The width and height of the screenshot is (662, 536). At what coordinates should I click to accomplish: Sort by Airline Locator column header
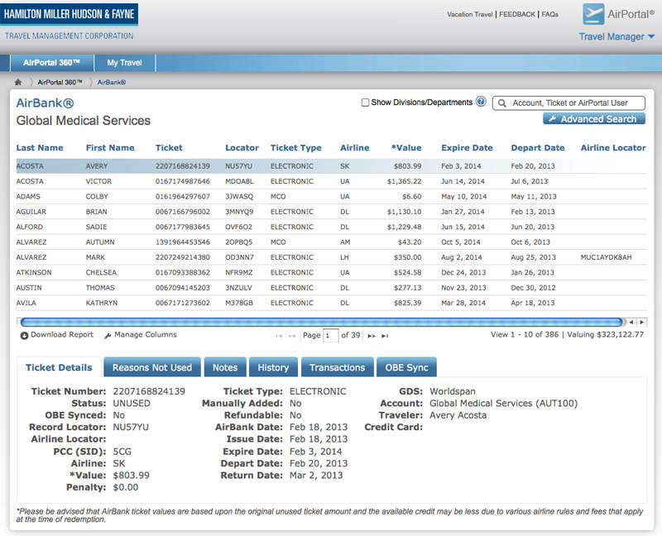613,148
